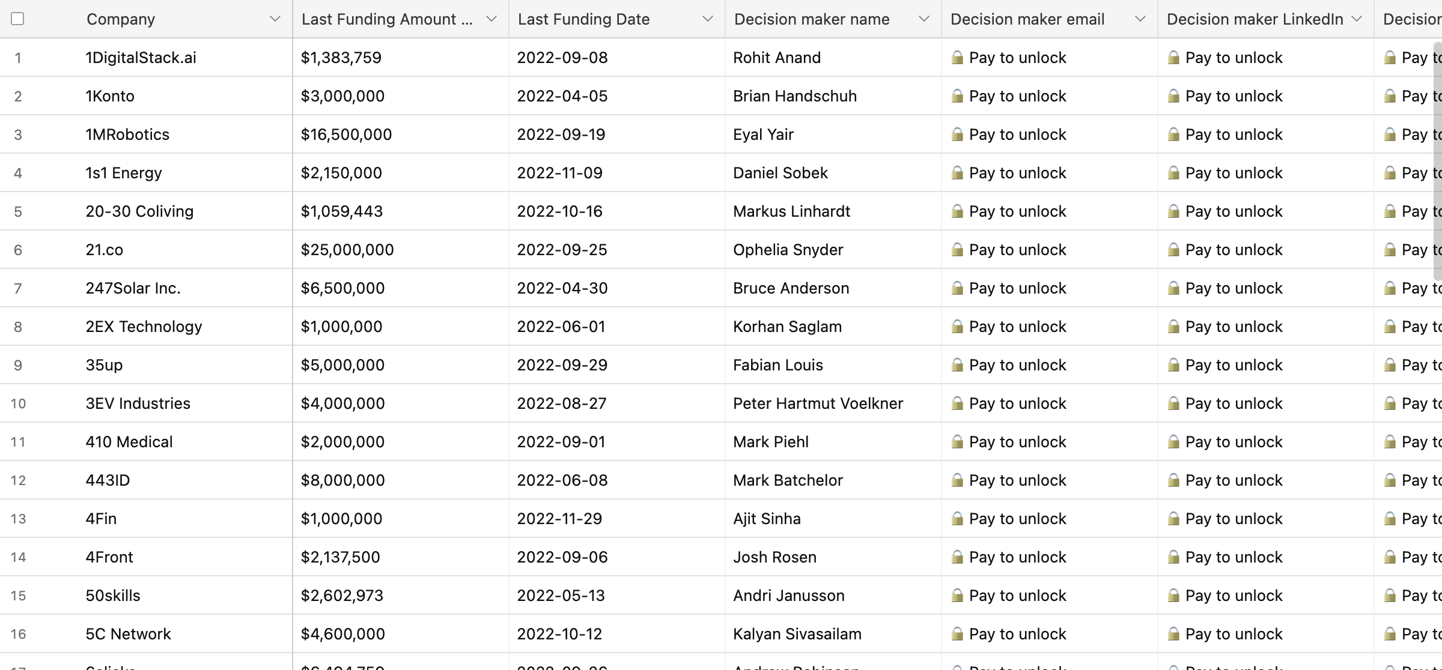Image resolution: width=1442 pixels, height=670 pixels.
Task: Click the lock icon in 443ID email cell
Action: 957,480
